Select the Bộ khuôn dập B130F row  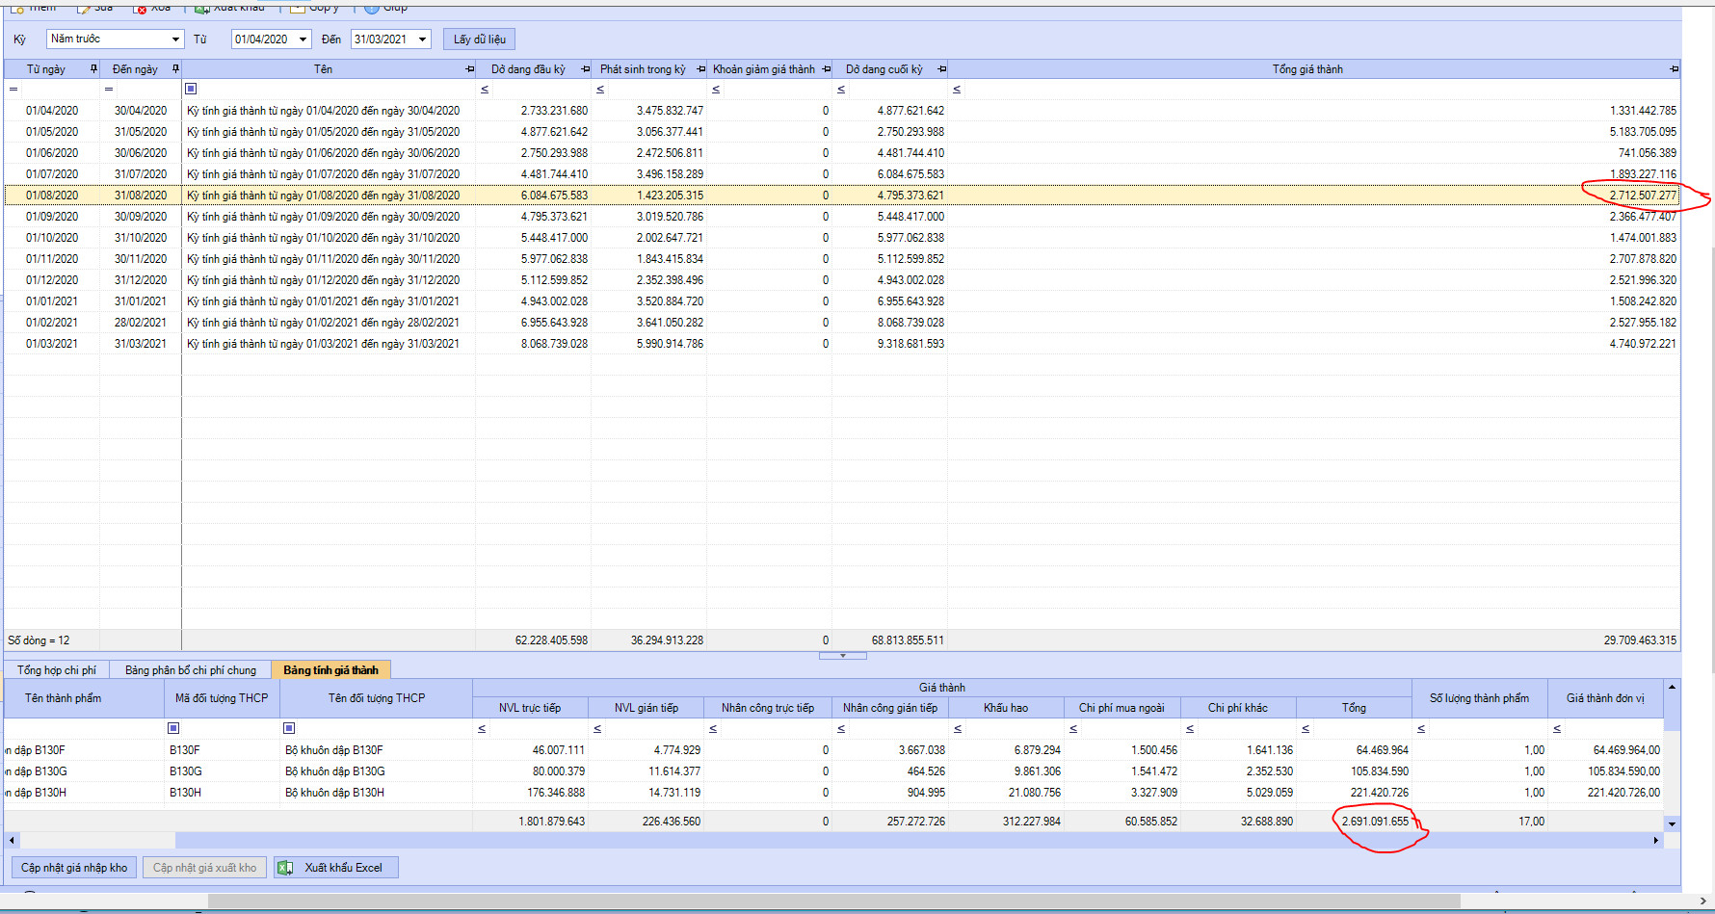point(834,750)
